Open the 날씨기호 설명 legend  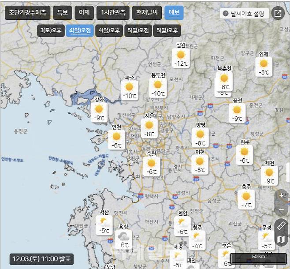coord(244,14)
